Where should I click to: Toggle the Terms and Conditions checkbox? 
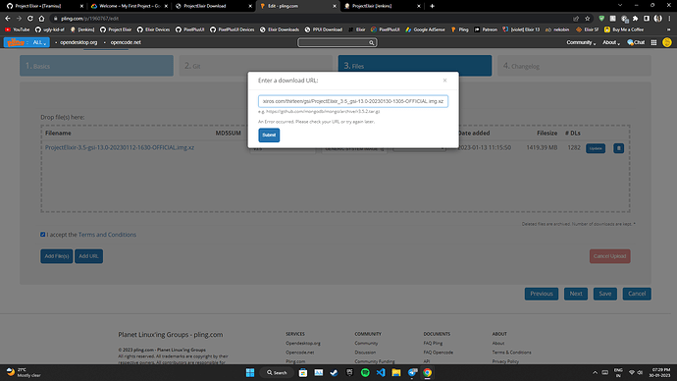click(x=43, y=235)
